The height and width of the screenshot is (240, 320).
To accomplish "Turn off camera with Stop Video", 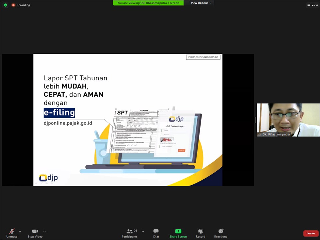I will [35, 233].
